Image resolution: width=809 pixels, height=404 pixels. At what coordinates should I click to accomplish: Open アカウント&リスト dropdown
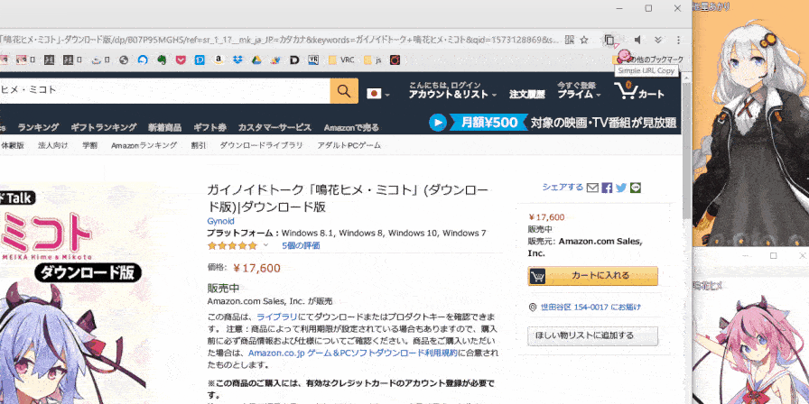(x=452, y=91)
